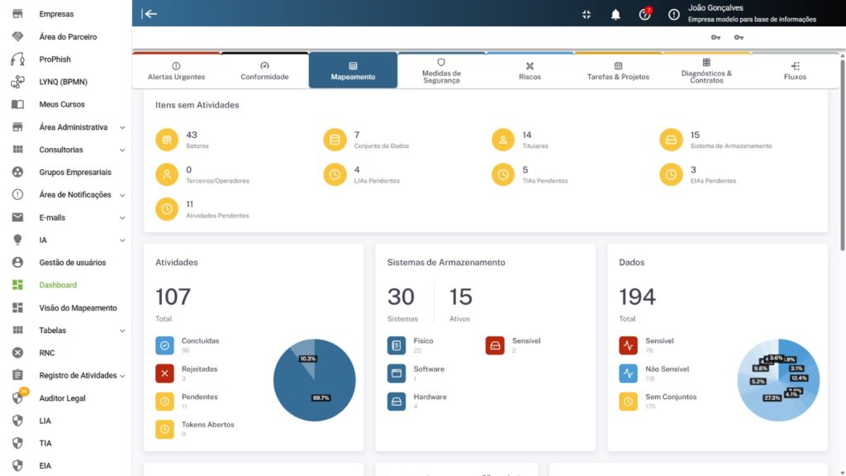Open Visão do Mapeamento in sidebar
This screenshot has width=846, height=476.
click(x=78, y=308)
